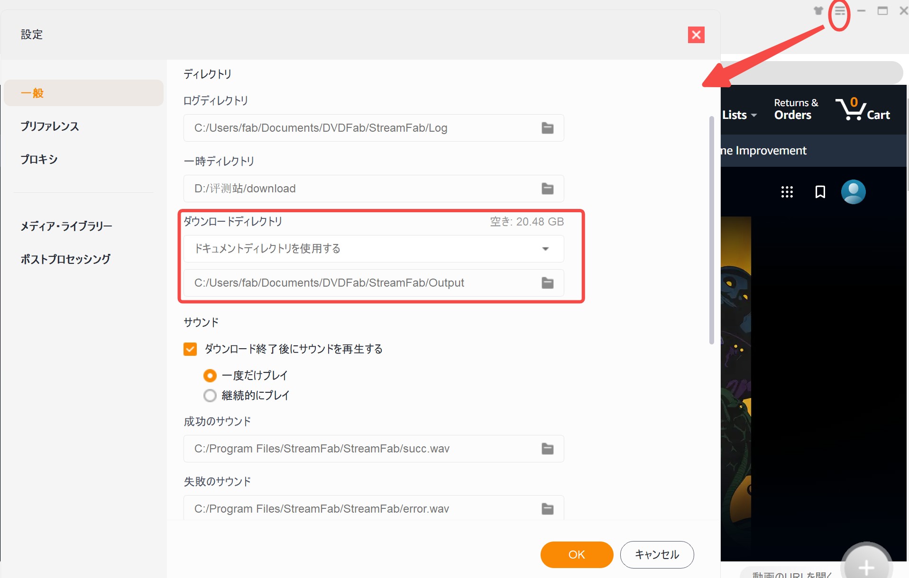Click the 一時ディレクトリ label
The height and width of the screenshot is (578, 909).
click(219, 161)
